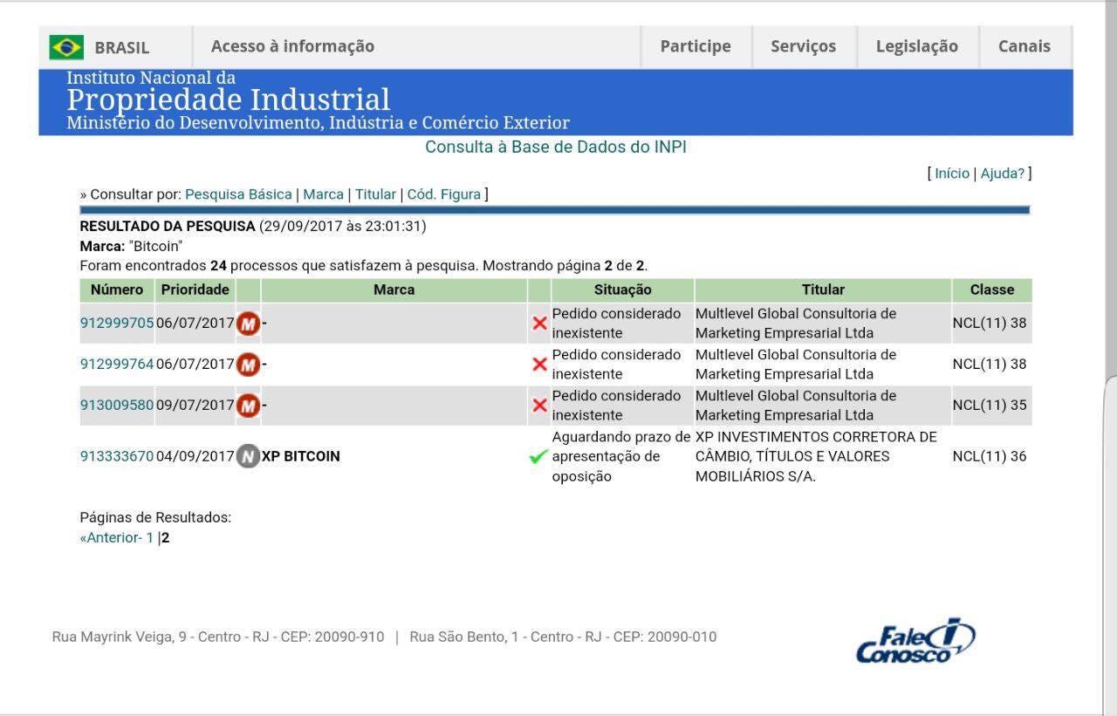This screenshot has width=1117, height=716.
Task: Click the M icon in row 912999764
Action: tap(249, 365)
